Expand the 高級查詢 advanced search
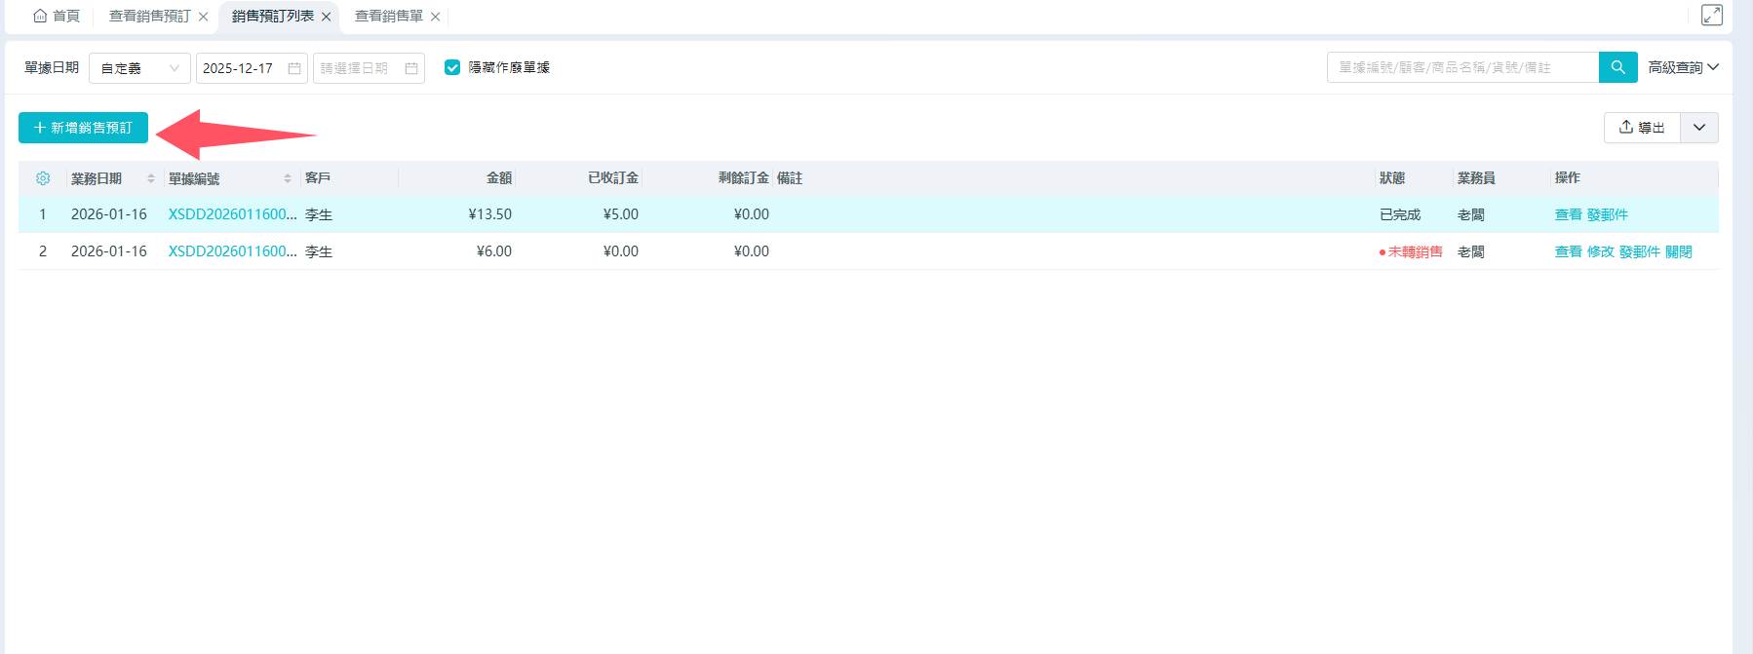This screenshot has height=654, width=1753. pos(1683,67)
